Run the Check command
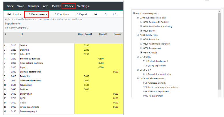Screen dimensions: 224x117 pos(69,6)
